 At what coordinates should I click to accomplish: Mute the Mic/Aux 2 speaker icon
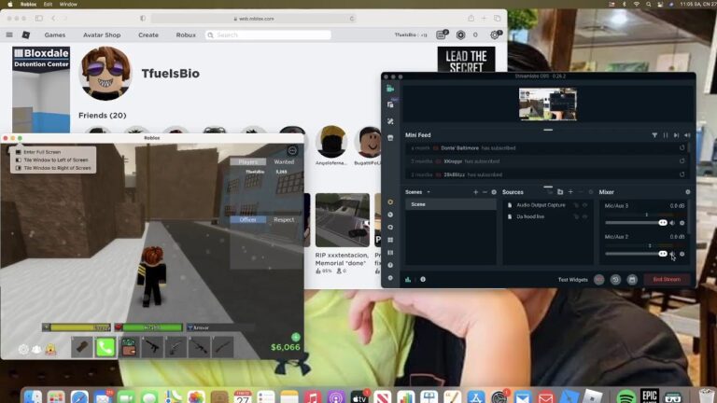(x=672, y=254)
